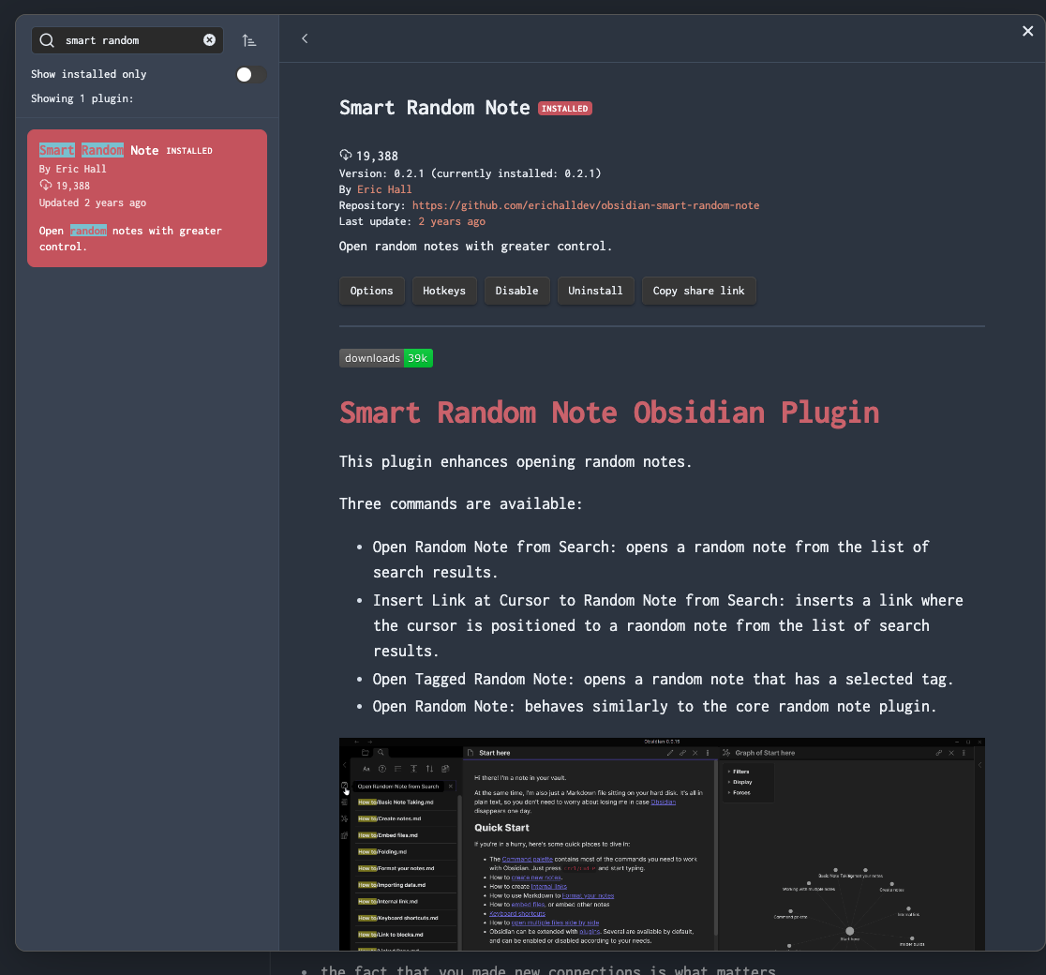
Task: Navigate back using the left chevron arrow
Action: 304,38
